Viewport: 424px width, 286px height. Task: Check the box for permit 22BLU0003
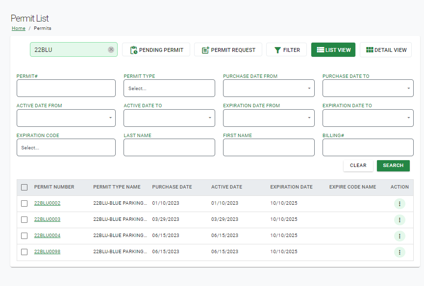coord(25,219)
